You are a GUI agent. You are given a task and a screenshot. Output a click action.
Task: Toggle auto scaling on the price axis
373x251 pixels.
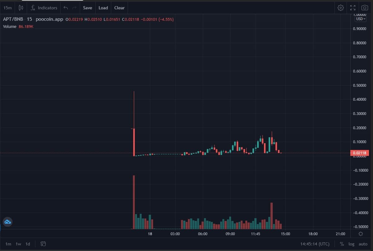pyautogui.click(x=362, y=244)
